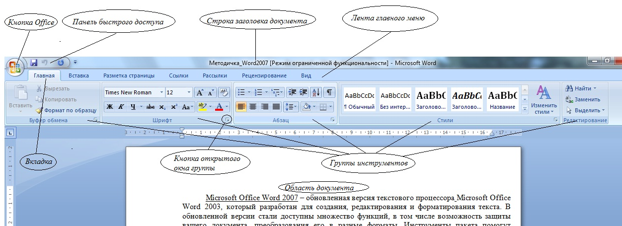
Task: Open the Вид tab
Action: [306, 75]
